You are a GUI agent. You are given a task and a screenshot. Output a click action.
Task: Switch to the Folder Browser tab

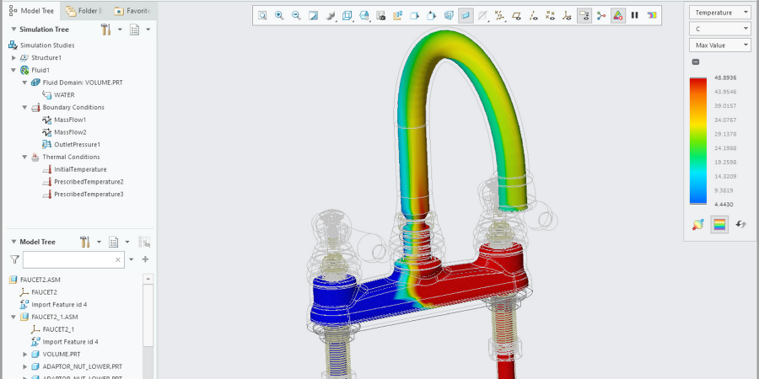coord(84,11)
